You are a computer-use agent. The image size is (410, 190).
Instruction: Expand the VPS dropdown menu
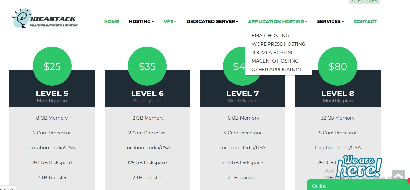pyautogui.click(x=170, y=22)
